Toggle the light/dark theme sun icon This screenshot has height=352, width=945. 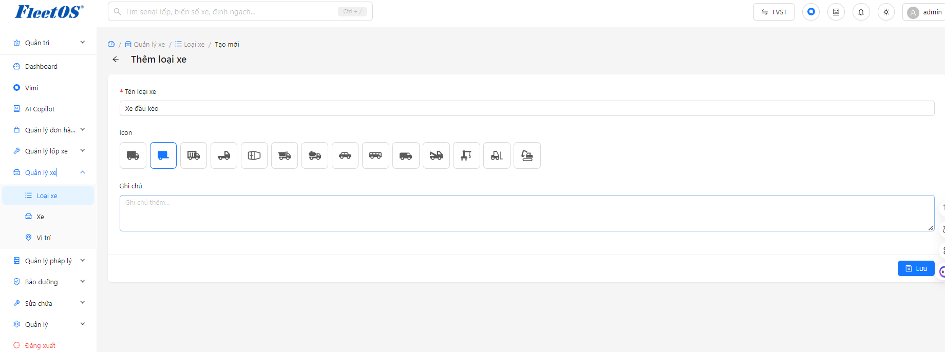[x=886, y=12]
